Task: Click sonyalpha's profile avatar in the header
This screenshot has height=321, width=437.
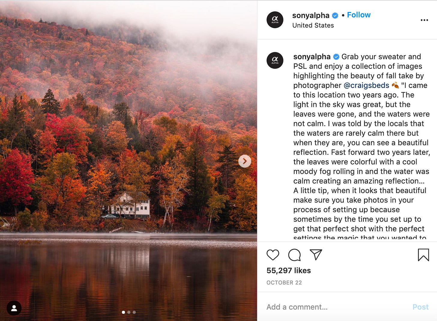Action: [275, 20]
